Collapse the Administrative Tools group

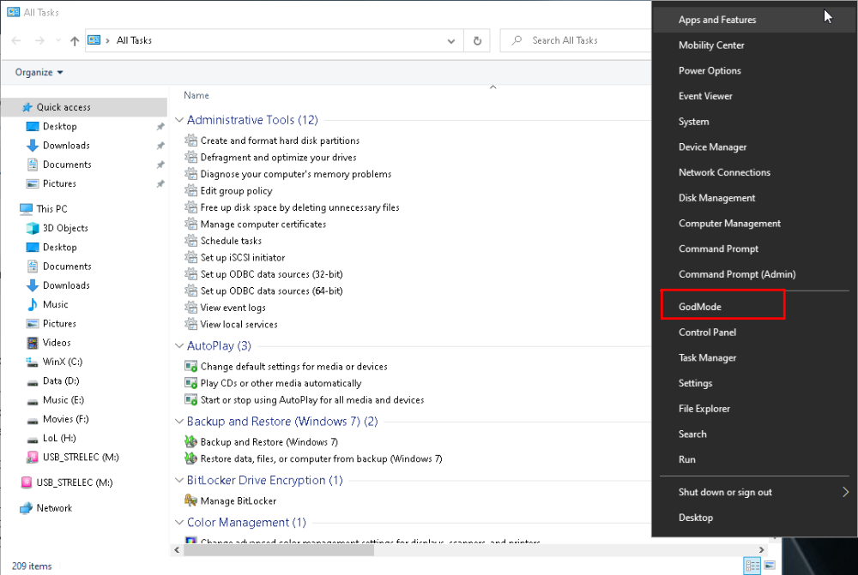click(x=179, y=120)
